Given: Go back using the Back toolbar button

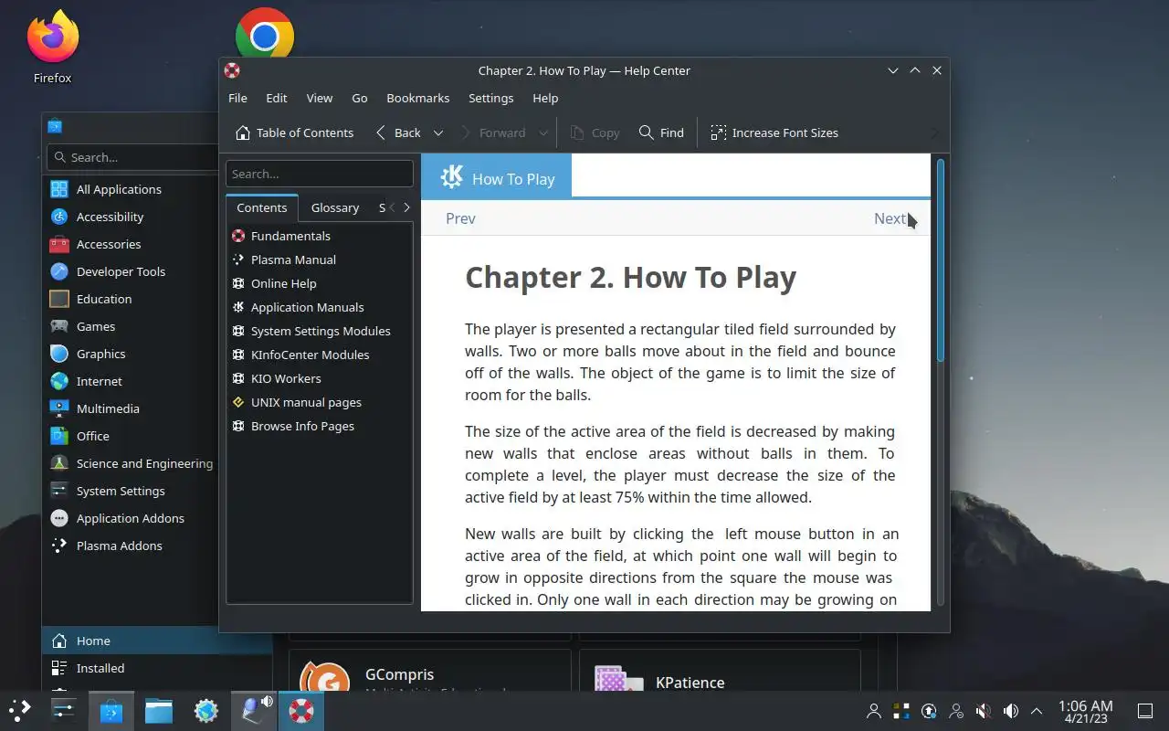Looking at the screenshot, I should tap(398, 132).
